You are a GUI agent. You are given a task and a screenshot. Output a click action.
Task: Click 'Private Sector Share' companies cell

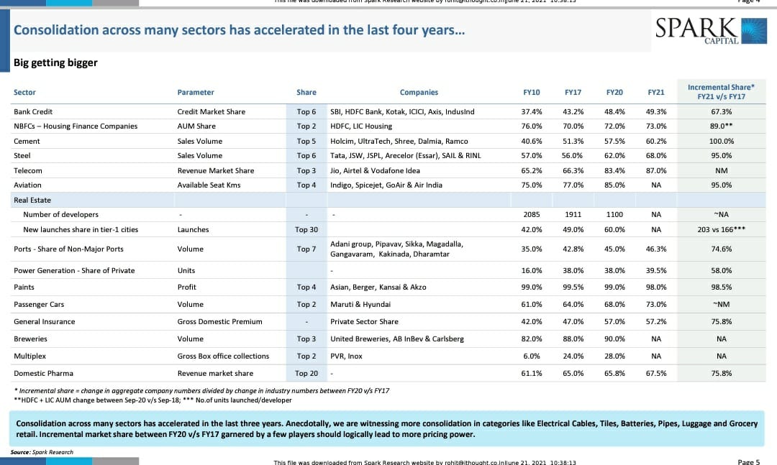coord(364,321)
